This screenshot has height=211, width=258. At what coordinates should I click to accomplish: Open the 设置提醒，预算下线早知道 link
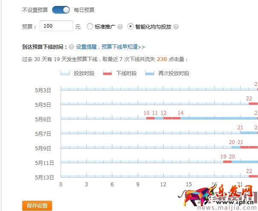pyautogui.click(x=111, y=47)
